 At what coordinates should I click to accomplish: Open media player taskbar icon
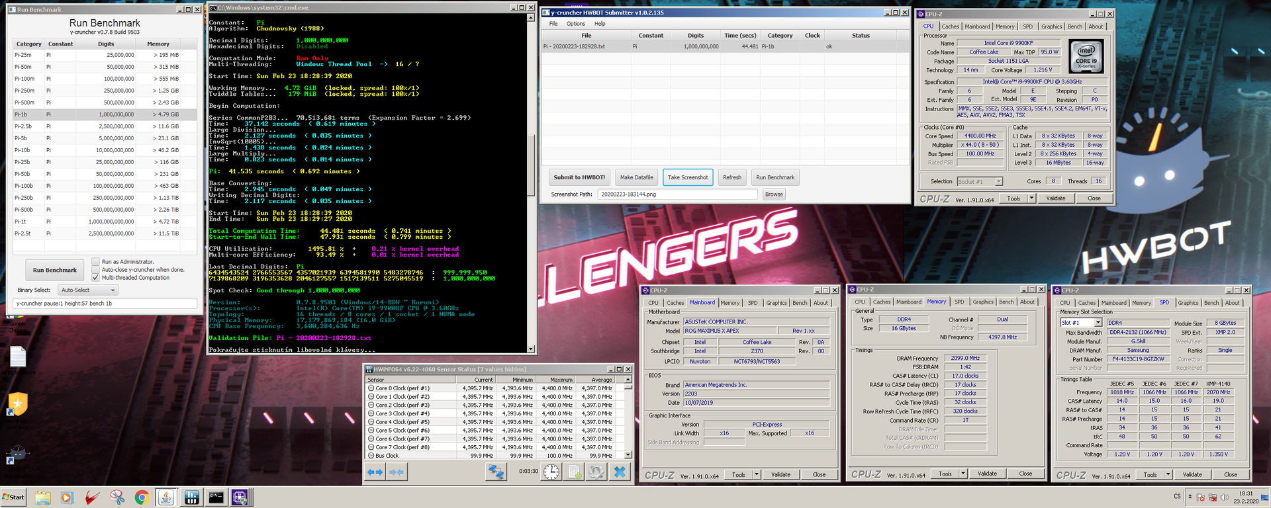coord(67,497)
